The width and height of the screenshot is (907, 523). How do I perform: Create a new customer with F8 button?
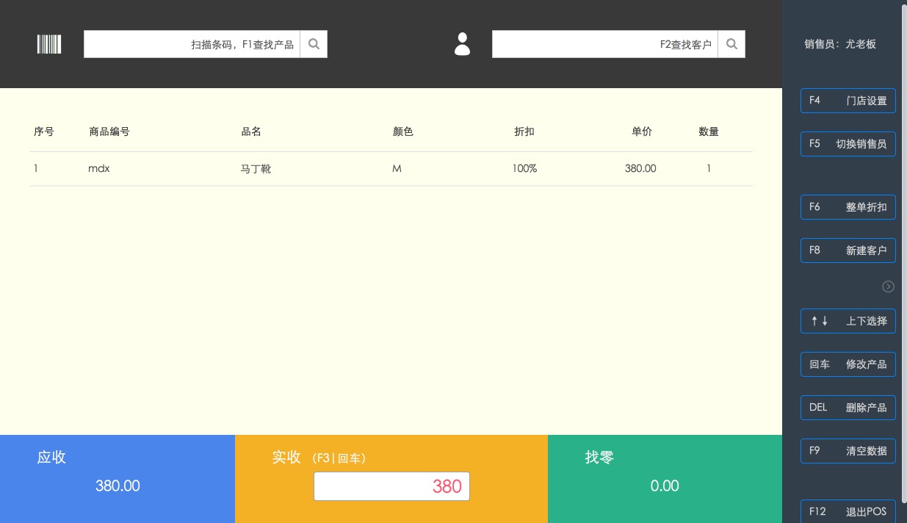click(848, 250)
